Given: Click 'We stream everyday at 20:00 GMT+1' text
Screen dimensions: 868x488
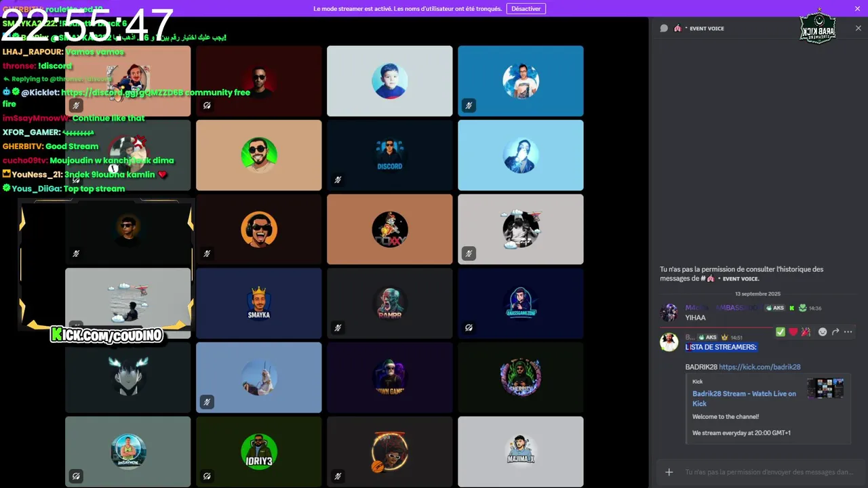Looking at the screenshot, I should click(741, 432).
